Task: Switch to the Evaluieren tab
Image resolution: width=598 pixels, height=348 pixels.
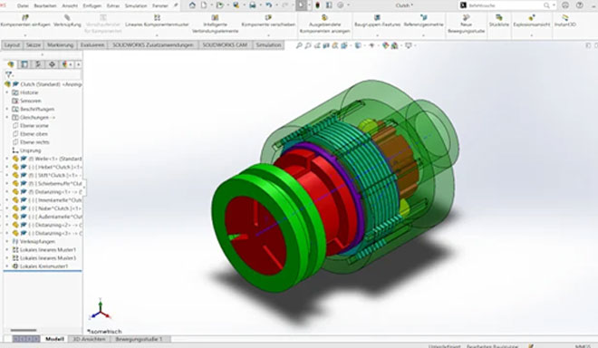Action: [x=92, y=45]
